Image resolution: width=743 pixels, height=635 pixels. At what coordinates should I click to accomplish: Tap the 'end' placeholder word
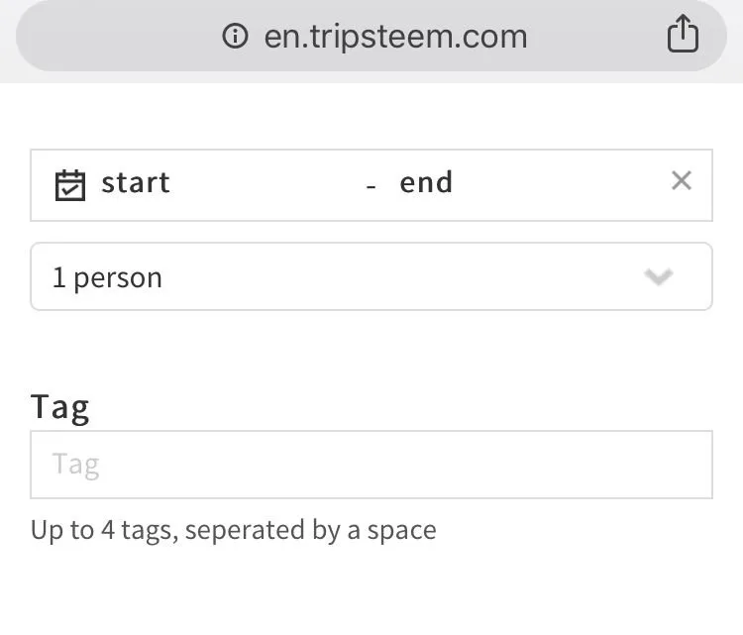[x=426, y=182]
